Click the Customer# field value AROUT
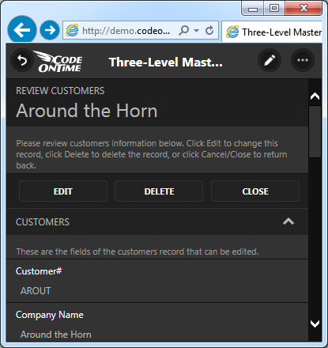This screenshot has height=348, width=328. point(36,291)
